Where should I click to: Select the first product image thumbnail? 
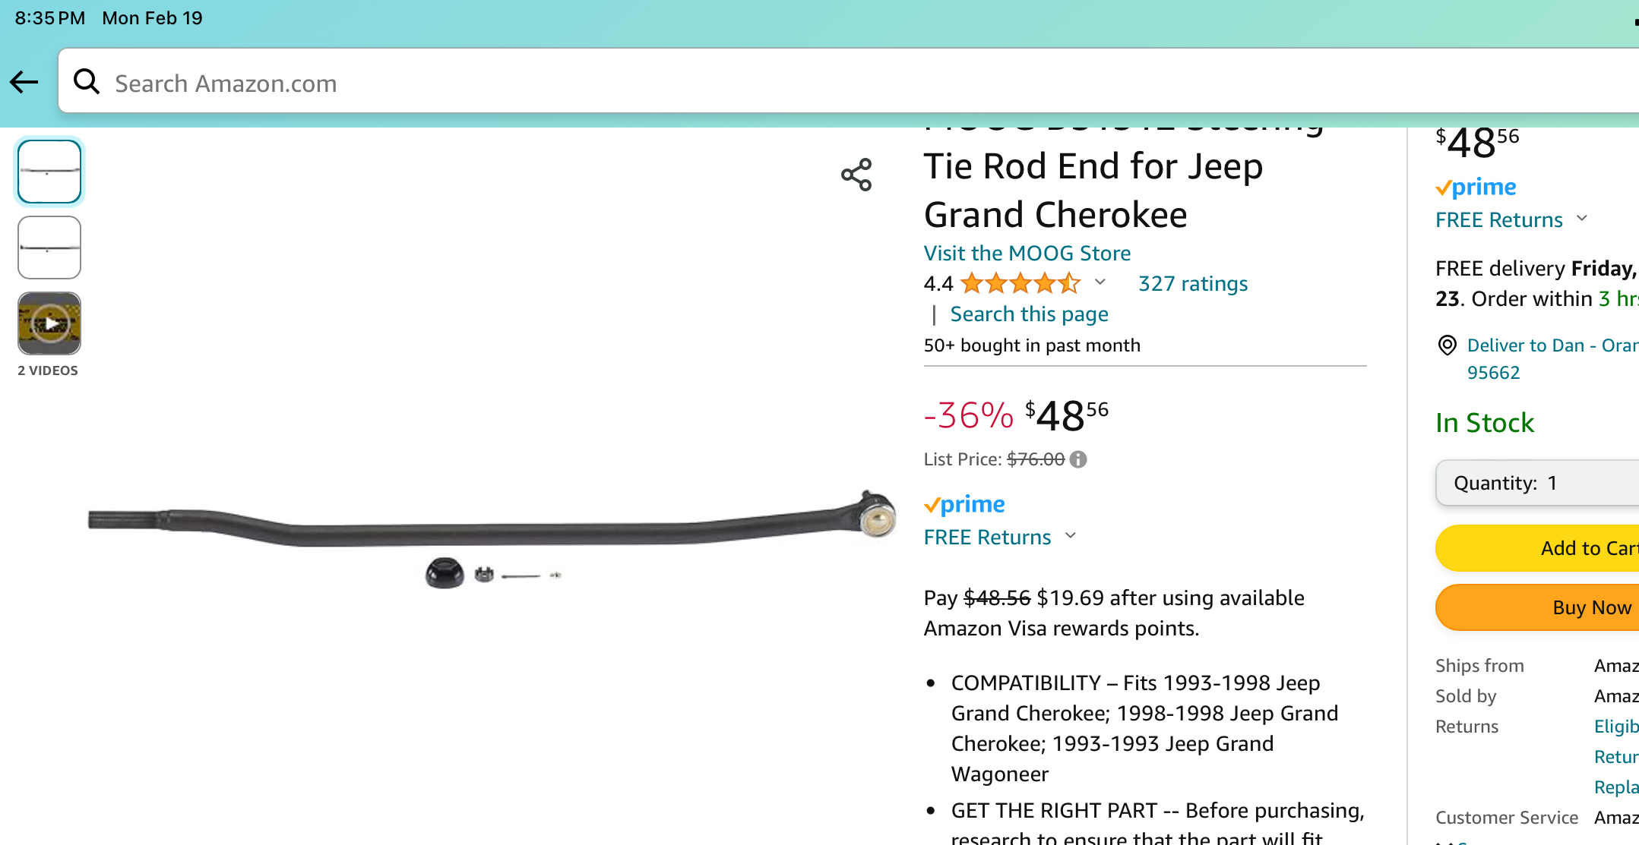(x=49, y=172)
